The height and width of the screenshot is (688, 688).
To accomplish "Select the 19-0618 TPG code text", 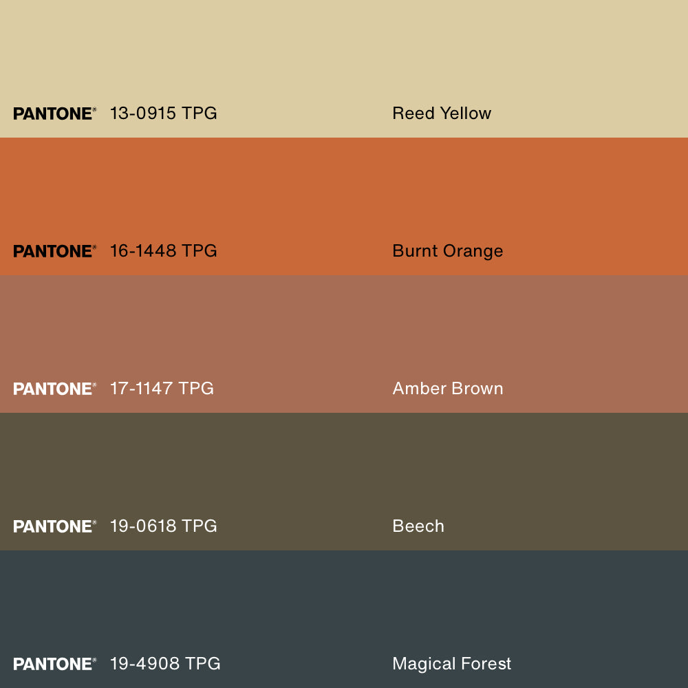I will pyautogui.click(x=163, y=526).
